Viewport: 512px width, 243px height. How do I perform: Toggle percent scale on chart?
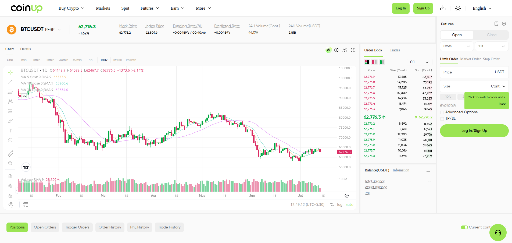332,205
